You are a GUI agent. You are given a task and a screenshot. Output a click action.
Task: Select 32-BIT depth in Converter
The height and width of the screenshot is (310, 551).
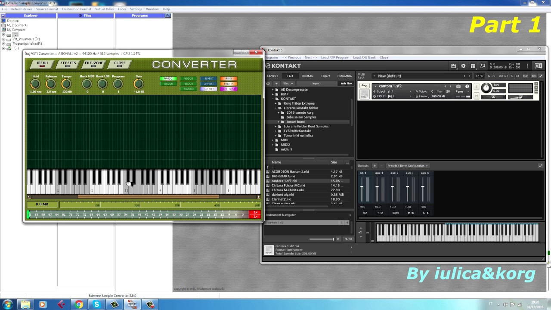coord(209,89)
